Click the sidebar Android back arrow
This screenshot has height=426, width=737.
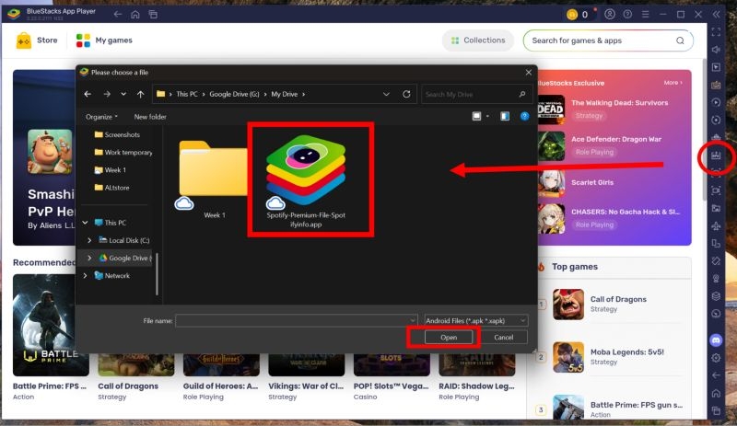[716, 375]
